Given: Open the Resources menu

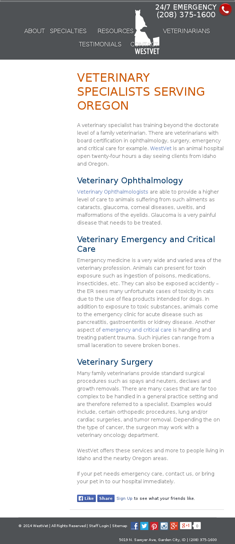Looking at the screenshot, I should pyautogui.click(x=115, y=31).
